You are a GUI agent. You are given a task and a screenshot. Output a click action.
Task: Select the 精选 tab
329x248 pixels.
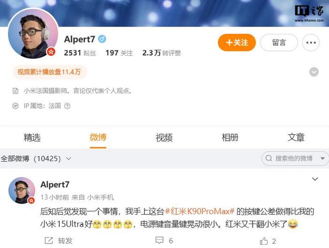click(32, 138)
